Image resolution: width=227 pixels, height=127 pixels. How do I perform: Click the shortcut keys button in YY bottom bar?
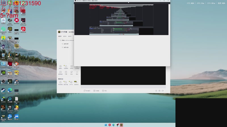(x=96, y=91)
